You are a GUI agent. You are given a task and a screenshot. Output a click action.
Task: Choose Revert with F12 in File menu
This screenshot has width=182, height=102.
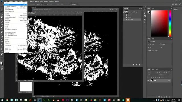15,22
